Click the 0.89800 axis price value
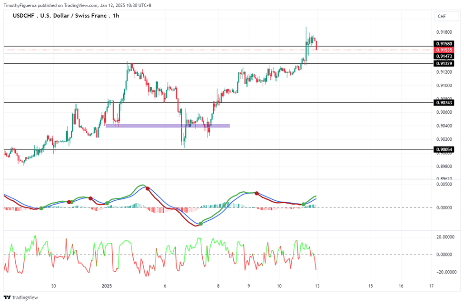 444,166
